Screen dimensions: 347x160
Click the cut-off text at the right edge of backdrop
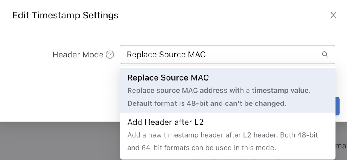click(x=341, y=146)
